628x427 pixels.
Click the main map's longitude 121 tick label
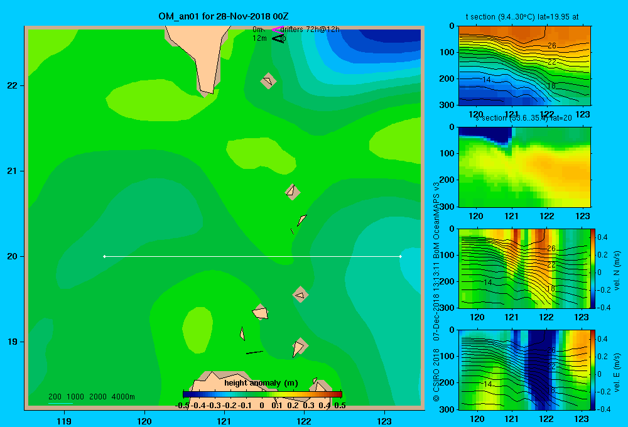point(224,421)
